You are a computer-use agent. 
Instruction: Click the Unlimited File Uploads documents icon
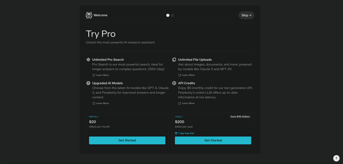(174, 60)
